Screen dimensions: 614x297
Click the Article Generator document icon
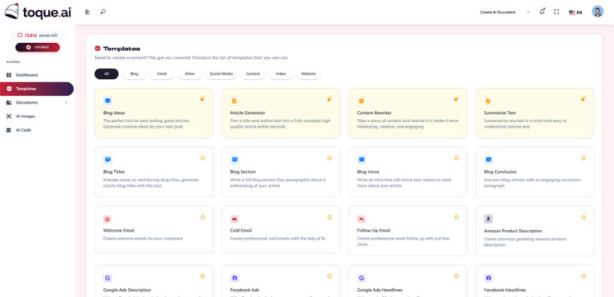[x=234, y=101]
